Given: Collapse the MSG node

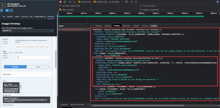Looking at the screenshot, I should pos(94,53).
